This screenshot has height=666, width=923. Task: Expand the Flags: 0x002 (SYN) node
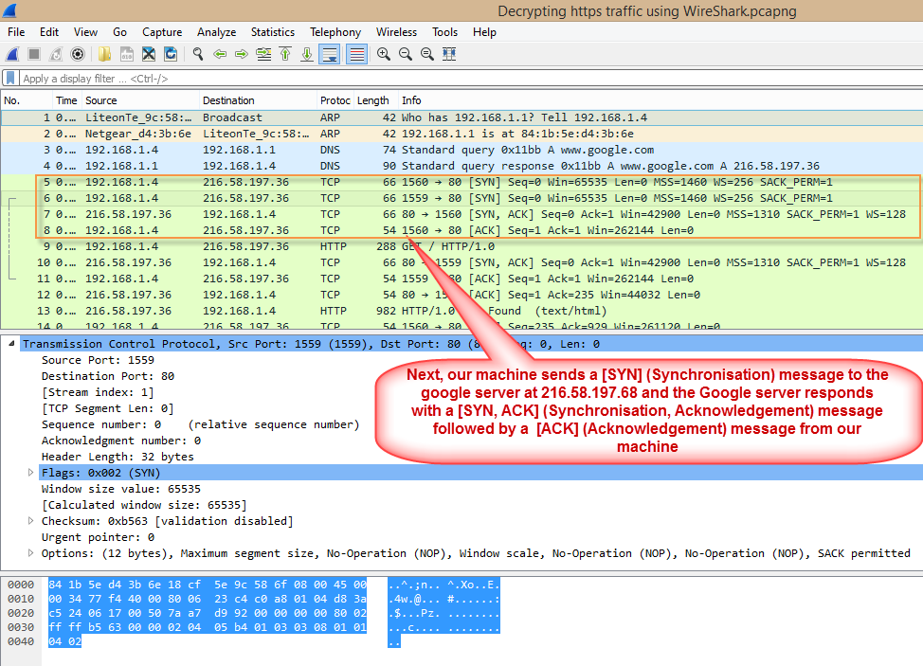30,473
